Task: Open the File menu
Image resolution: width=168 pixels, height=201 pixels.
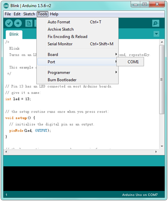Action: 8,14
